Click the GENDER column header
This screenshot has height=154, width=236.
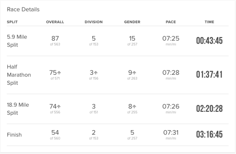pyautogui.click(x=132, y=22)
